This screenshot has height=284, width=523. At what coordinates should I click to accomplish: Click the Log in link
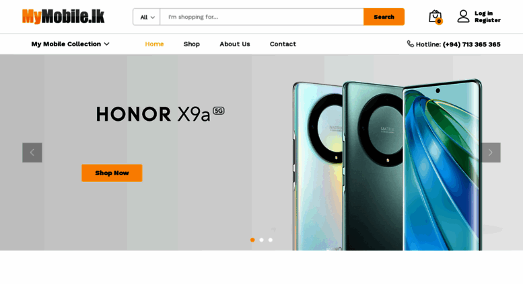click(484, 13)
